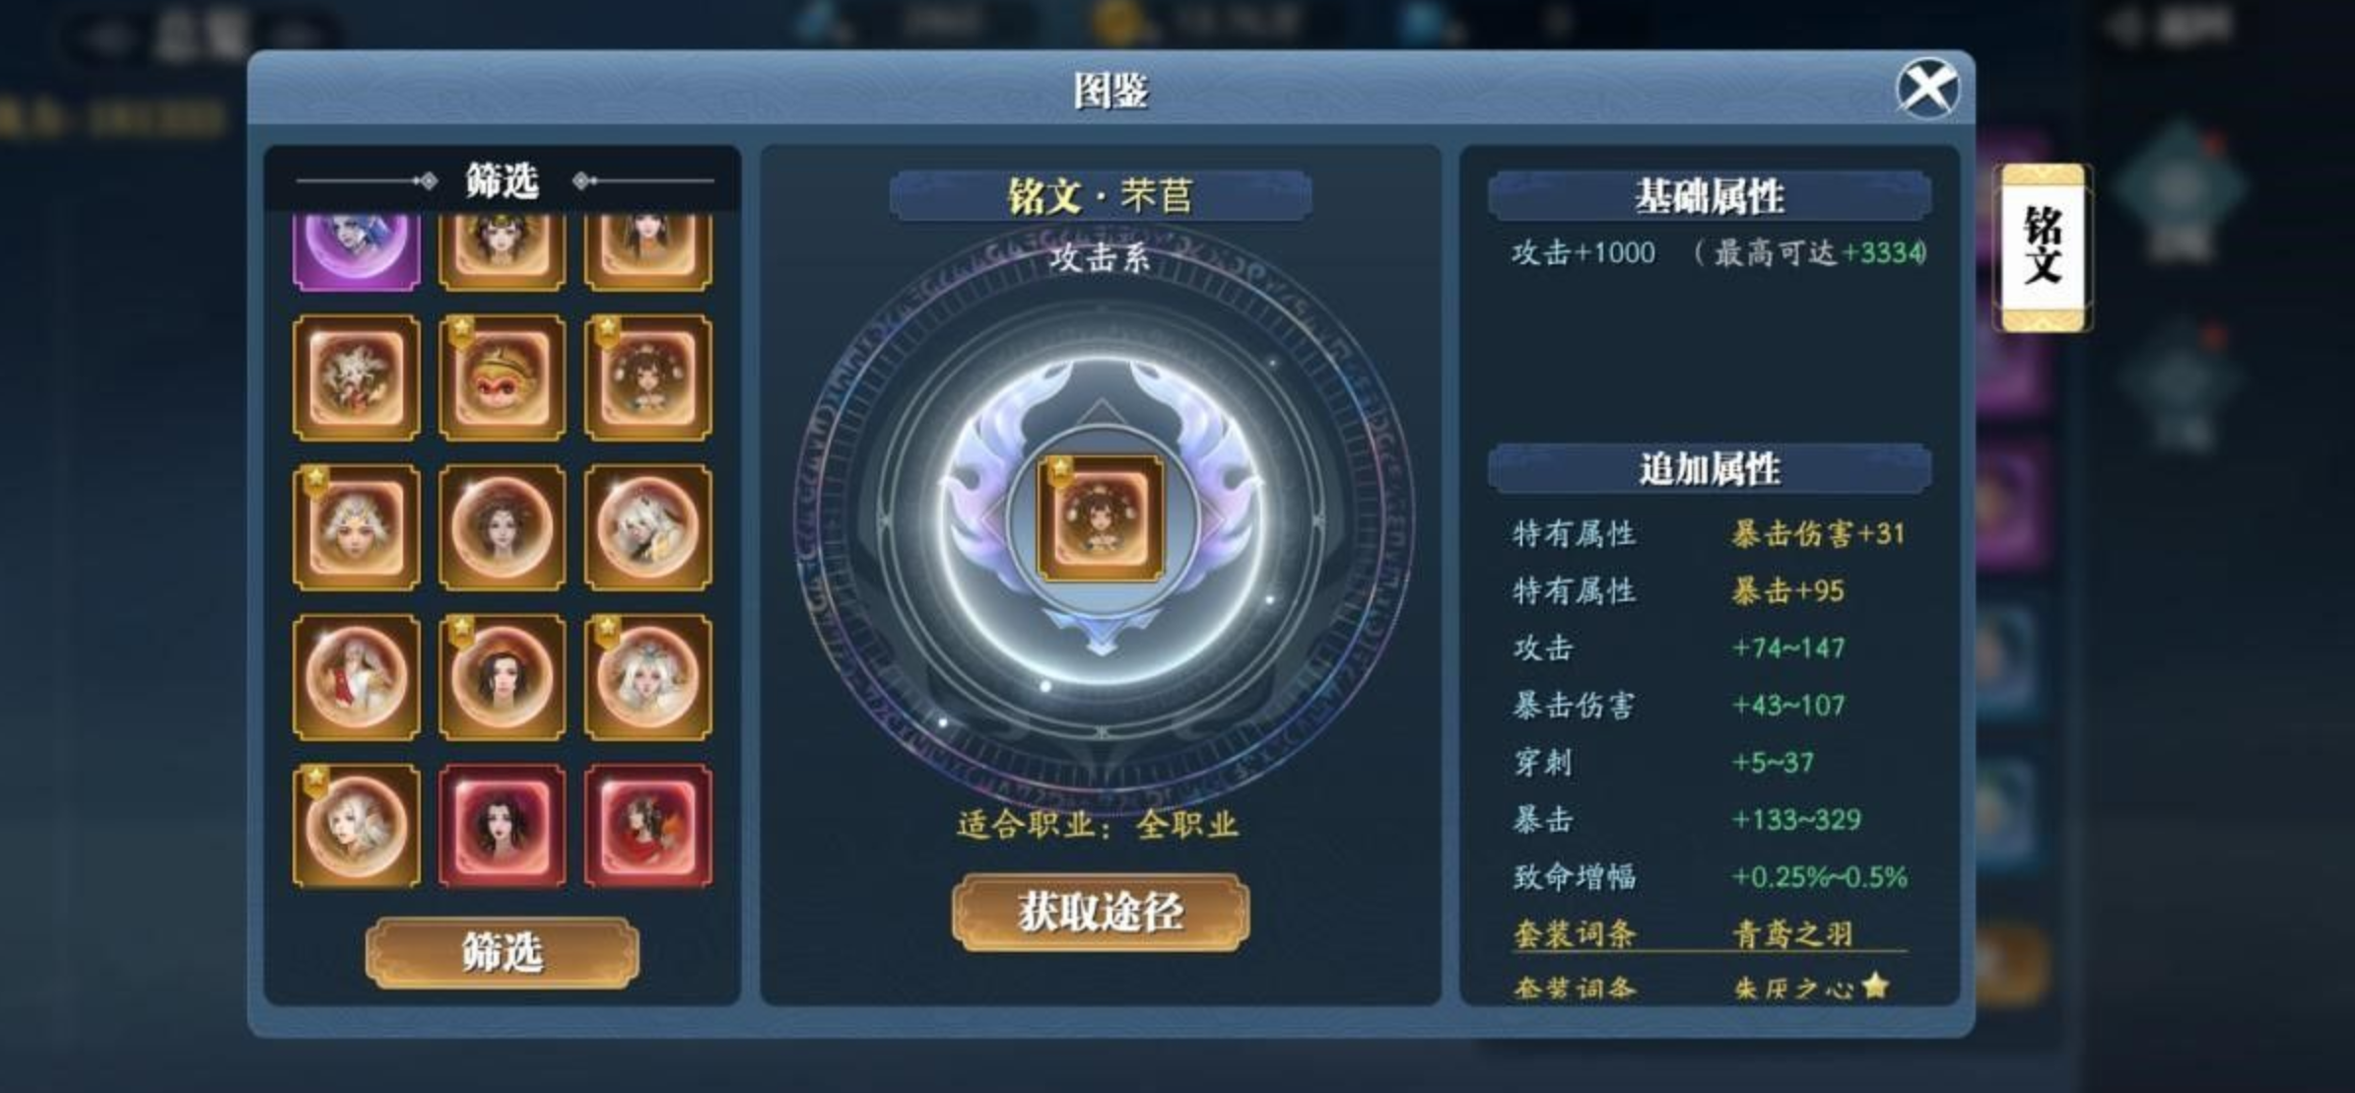The height and width of the screenshot is (1093, 2355).
Task: Select the starred girl with hair buns icon
Action: click(x=647, y=377)
